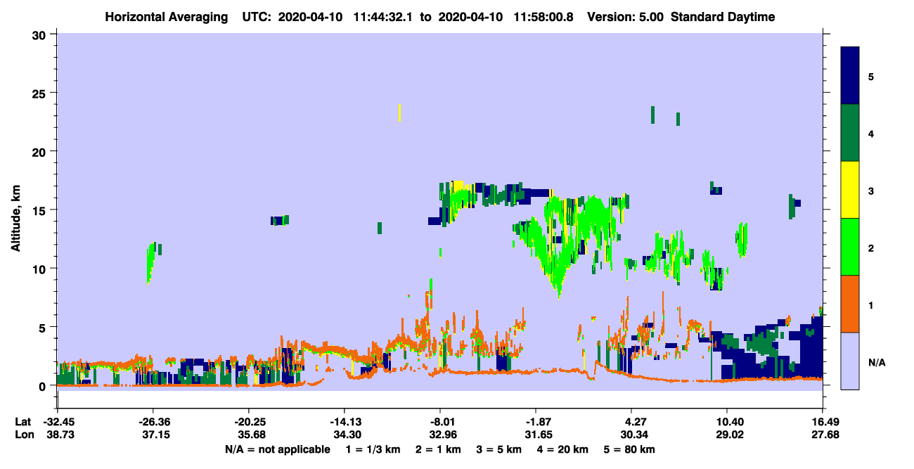Click the latitude value -20.25
This screenshot has width=914, height=469.
coord(249,422)
